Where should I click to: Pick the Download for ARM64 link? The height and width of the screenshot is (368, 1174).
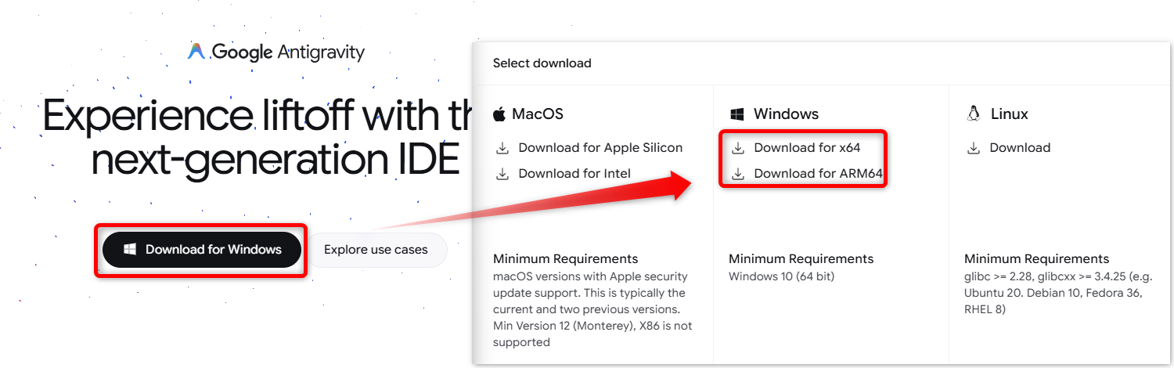click(819, 174)
